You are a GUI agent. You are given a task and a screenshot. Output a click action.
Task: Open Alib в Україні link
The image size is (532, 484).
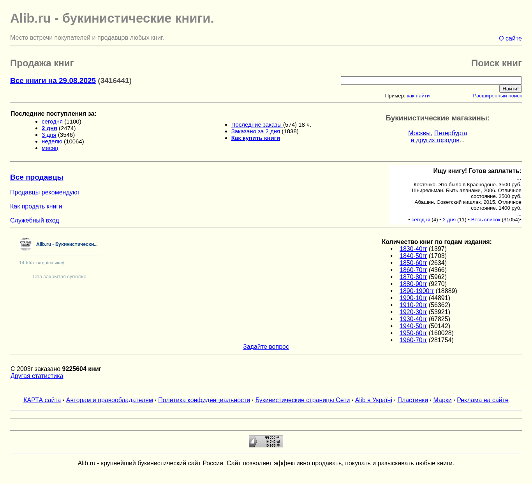373,400
